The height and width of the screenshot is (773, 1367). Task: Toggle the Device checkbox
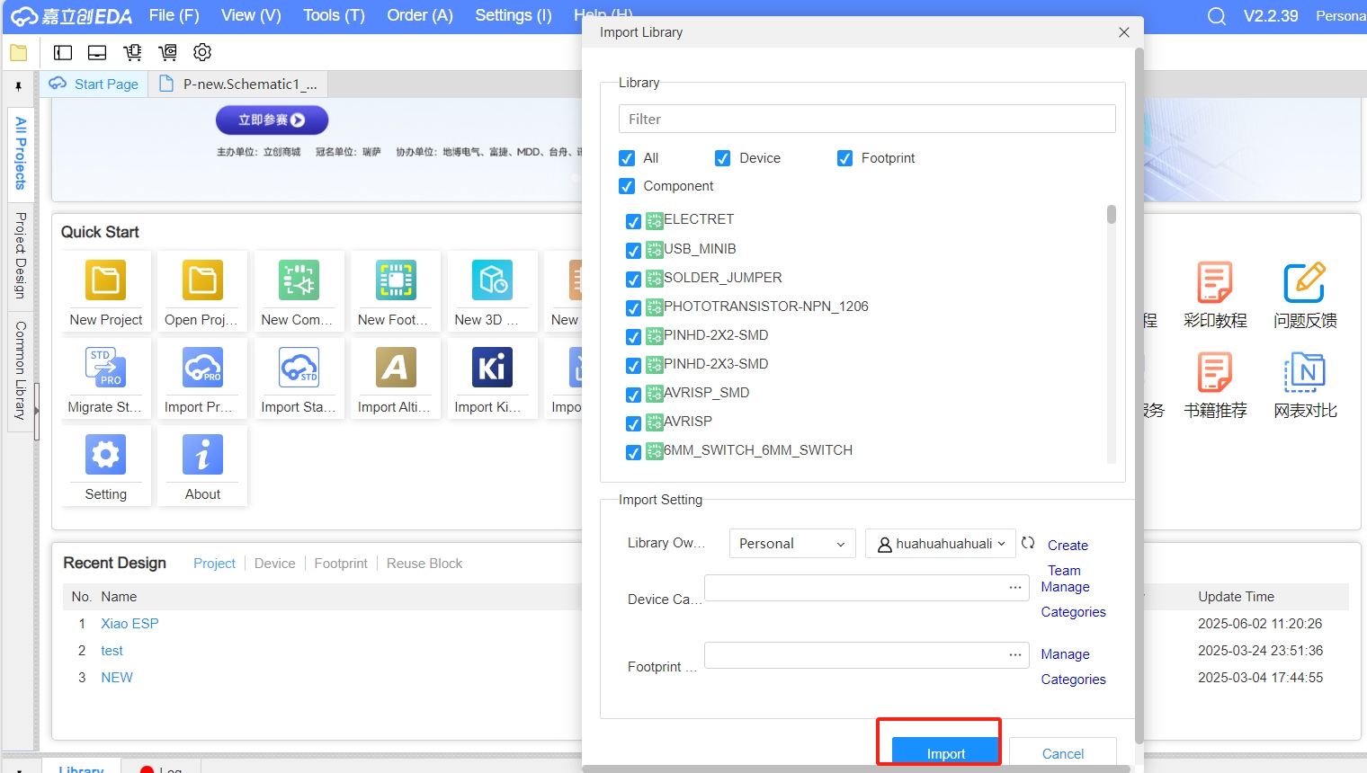pyautogui.click(x=722, y=158)
